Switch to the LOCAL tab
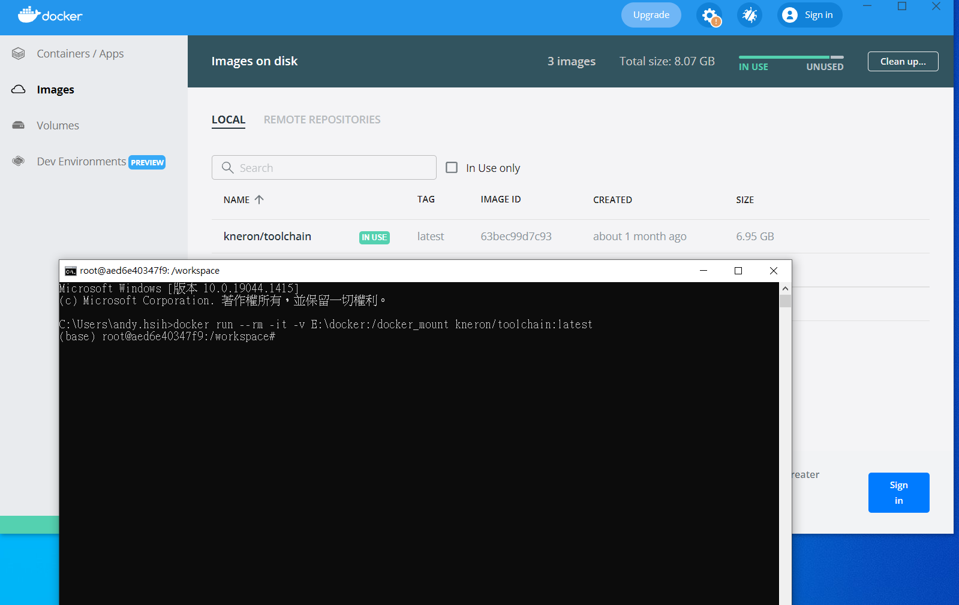 point(229,120)
